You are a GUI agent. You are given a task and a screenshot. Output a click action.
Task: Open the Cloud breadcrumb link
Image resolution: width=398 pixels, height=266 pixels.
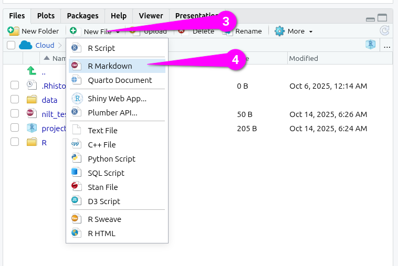pyautogui.click(x=45, y=45)
